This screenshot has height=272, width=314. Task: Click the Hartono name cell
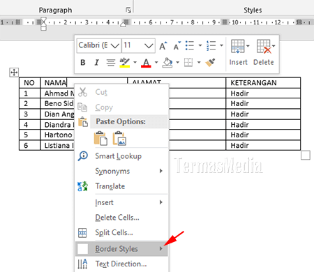58,135
